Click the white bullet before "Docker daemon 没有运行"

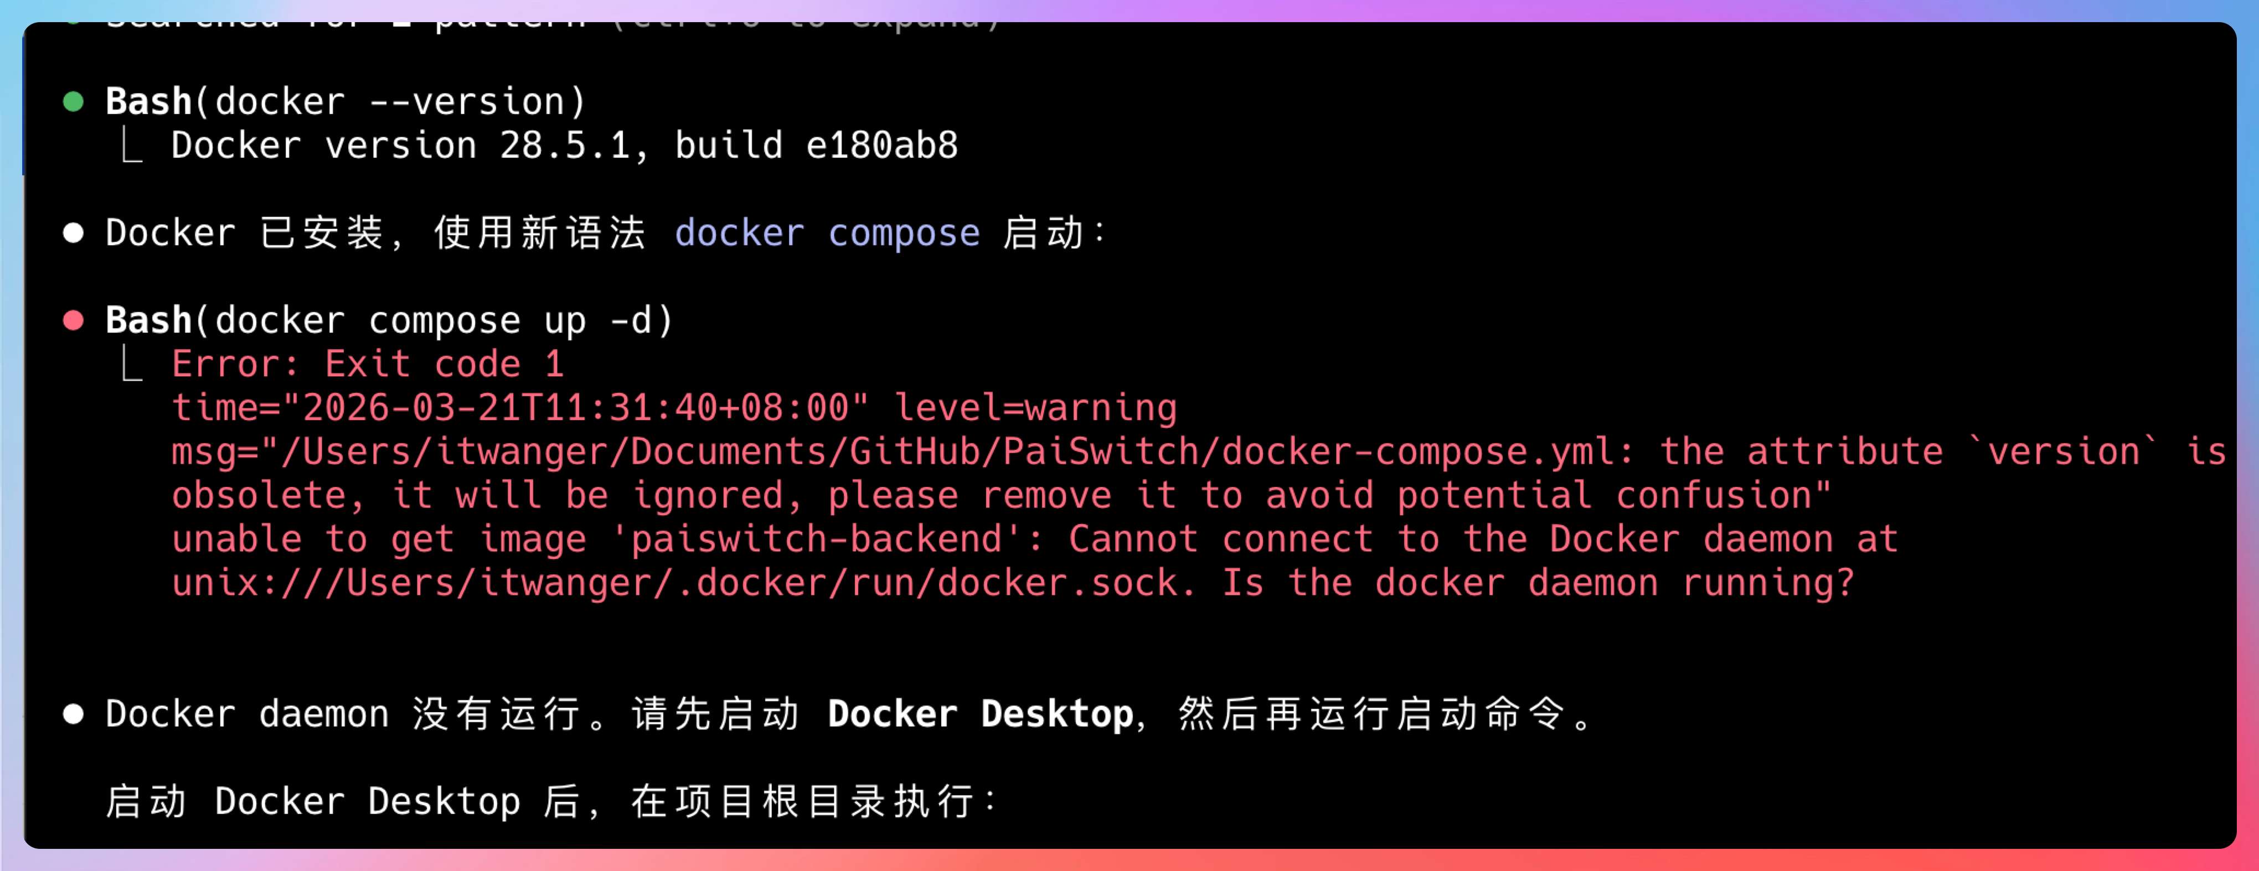click(x=74, y=714)
